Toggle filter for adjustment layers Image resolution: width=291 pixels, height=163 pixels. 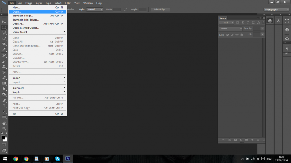point(243,23)
